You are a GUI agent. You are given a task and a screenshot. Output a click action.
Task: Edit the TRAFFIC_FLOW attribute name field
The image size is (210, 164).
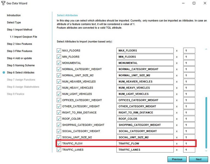coord(145,143)
